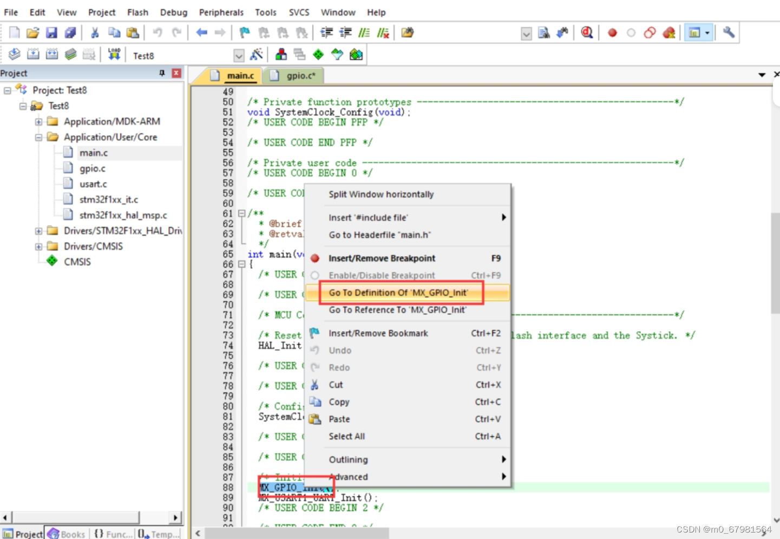
Task: Choose Go To Definition Of 'MX_GPIO_Init'
Action: coord(408,293)
